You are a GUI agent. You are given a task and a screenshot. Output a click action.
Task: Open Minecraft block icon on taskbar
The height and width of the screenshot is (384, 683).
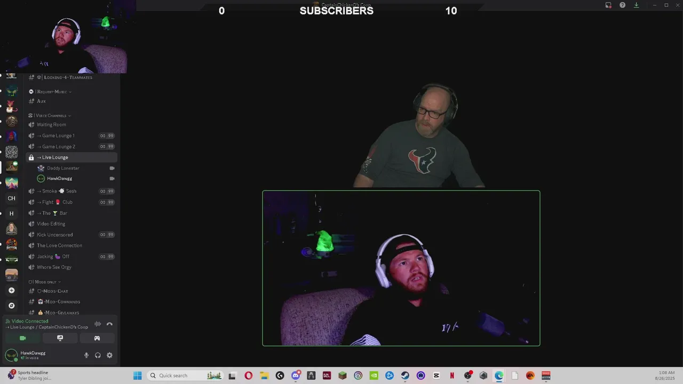343,375
